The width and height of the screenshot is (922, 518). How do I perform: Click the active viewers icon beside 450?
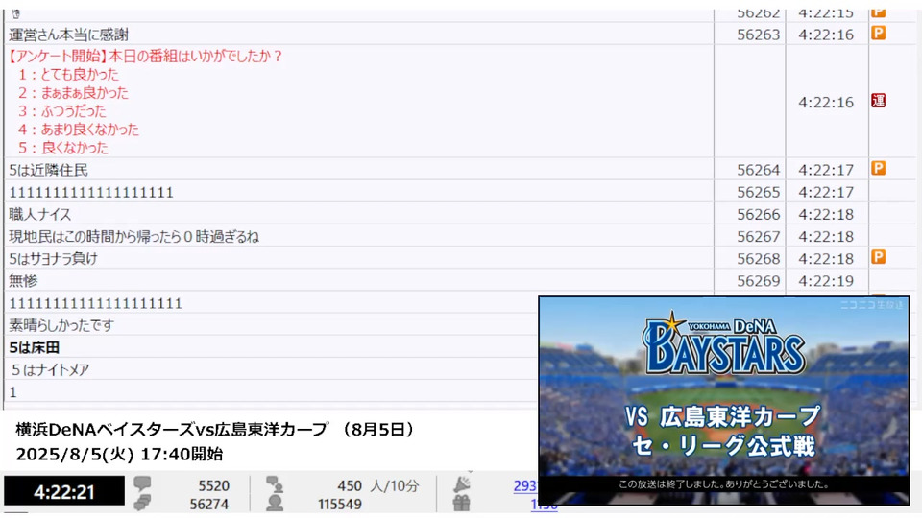[x=275, y=484]
